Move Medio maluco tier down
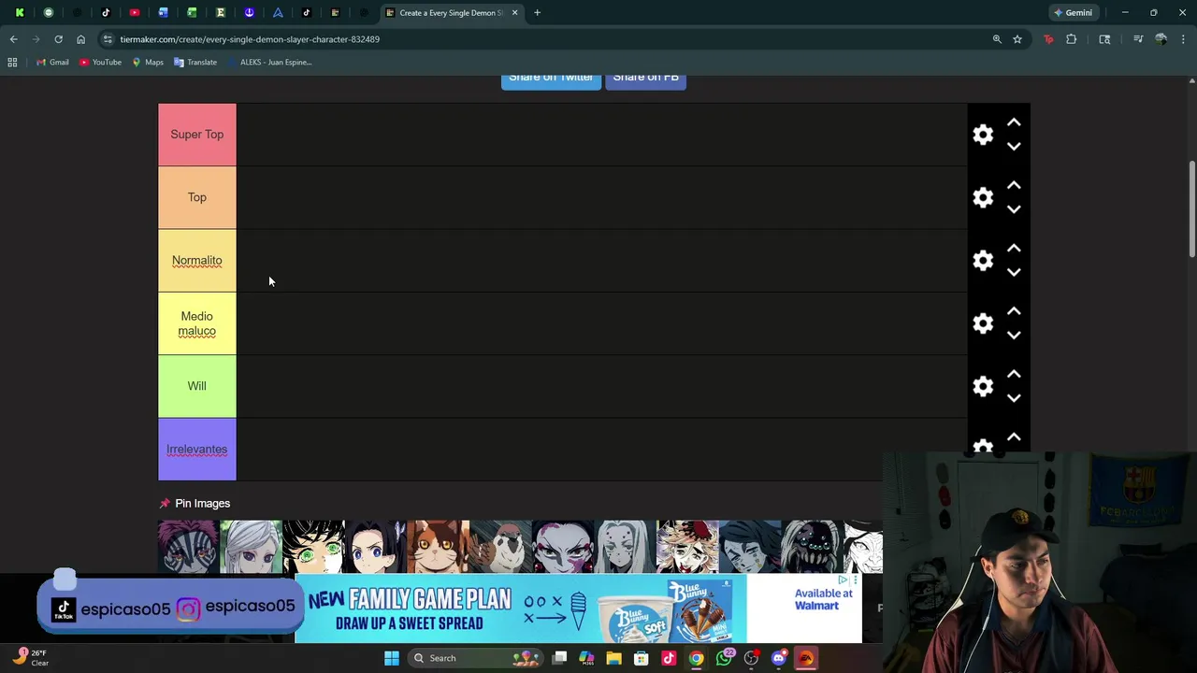Image resolution: width=1197 pixels, height=673 pixels. pos(1014,336)
